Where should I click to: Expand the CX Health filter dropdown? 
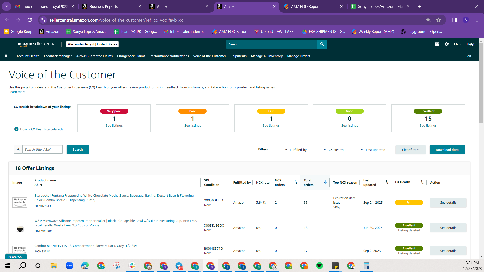coord(334,150)
